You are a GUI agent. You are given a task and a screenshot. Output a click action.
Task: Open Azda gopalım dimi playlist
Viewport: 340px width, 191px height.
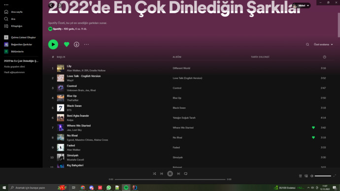coord(14,66)
